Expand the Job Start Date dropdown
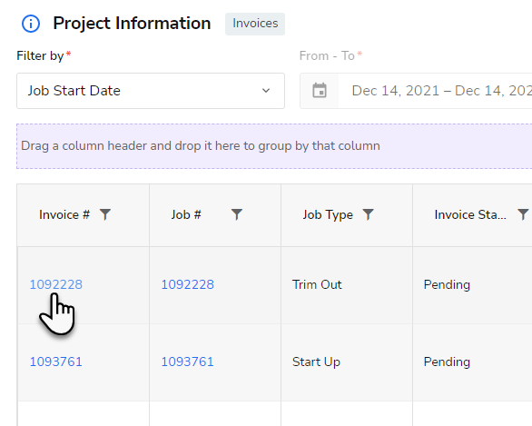This screenshot has width=532, height=426. pos(151,91)
